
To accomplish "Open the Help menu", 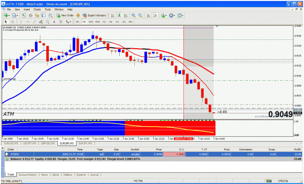I will coord(70,9).
